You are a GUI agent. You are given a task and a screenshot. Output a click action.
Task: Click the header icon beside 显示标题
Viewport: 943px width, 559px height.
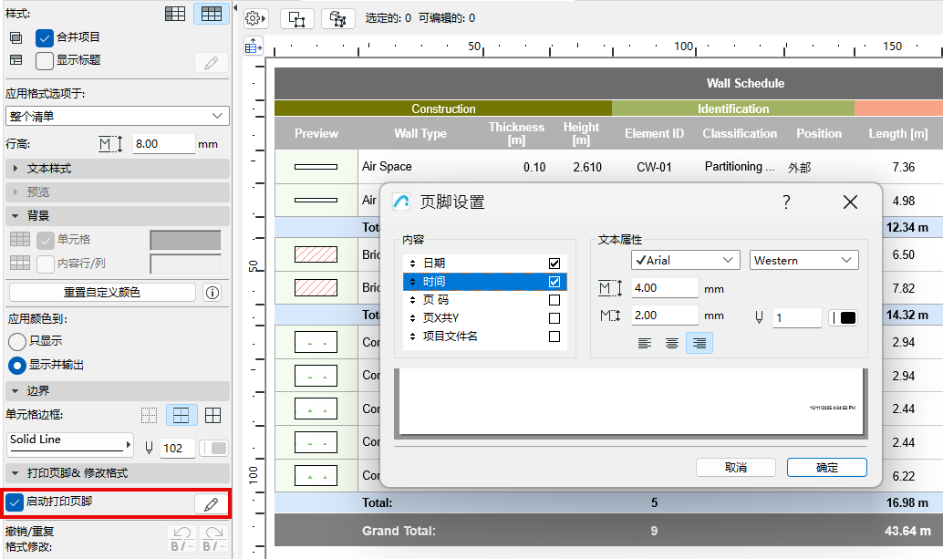pos(16,60)
